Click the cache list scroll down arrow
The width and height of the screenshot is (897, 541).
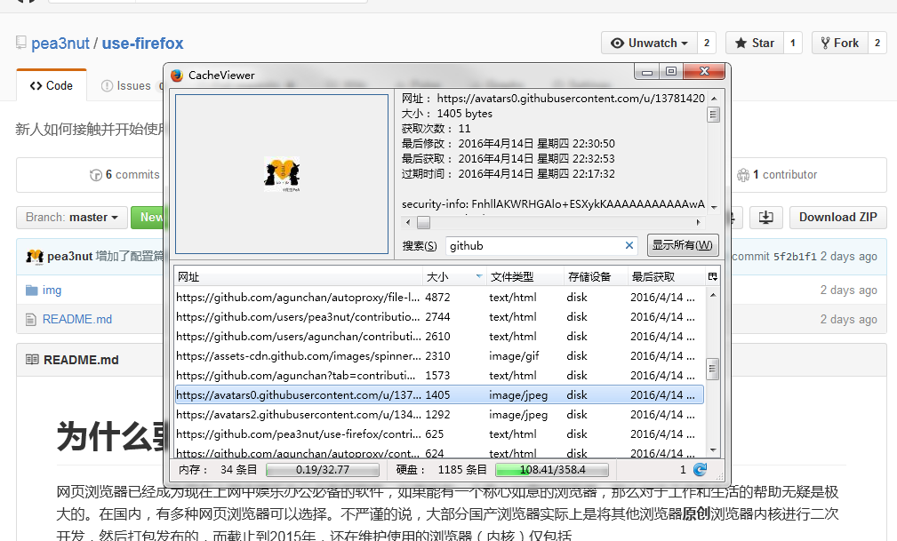click(x=712, y=450)
